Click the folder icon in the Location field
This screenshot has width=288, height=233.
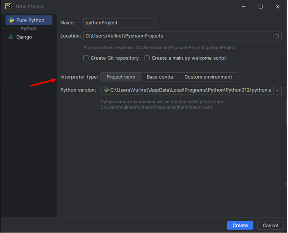pyautogui.click(x=276, y=36)
